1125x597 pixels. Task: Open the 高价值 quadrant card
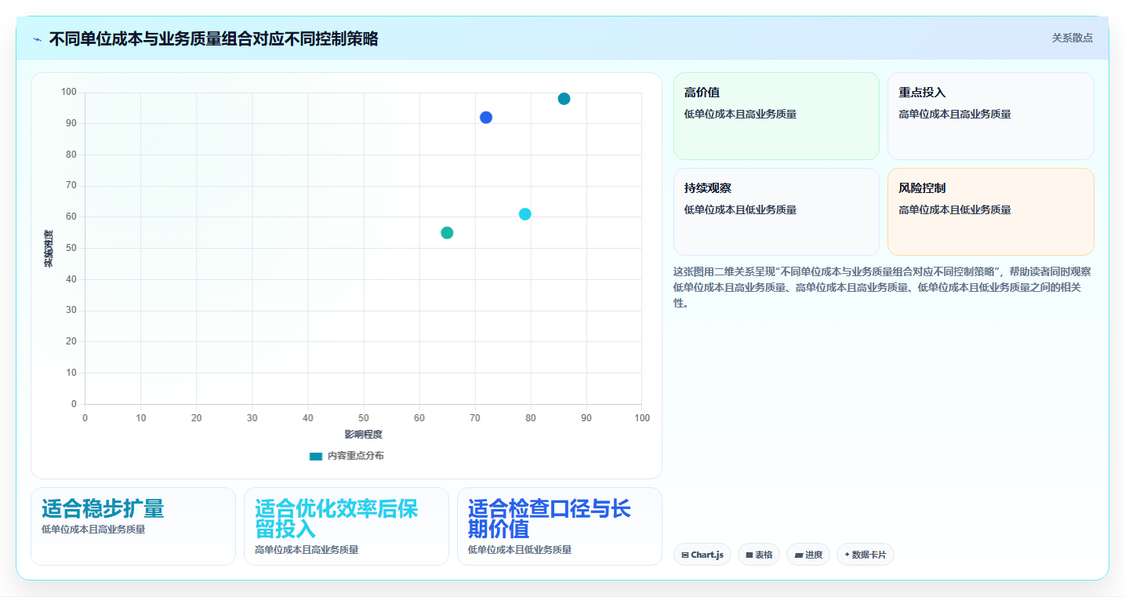776,116
